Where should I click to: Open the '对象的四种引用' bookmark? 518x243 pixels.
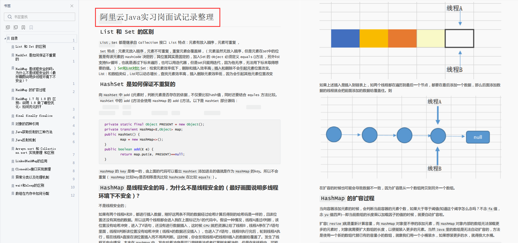click(x=27, y=124)
